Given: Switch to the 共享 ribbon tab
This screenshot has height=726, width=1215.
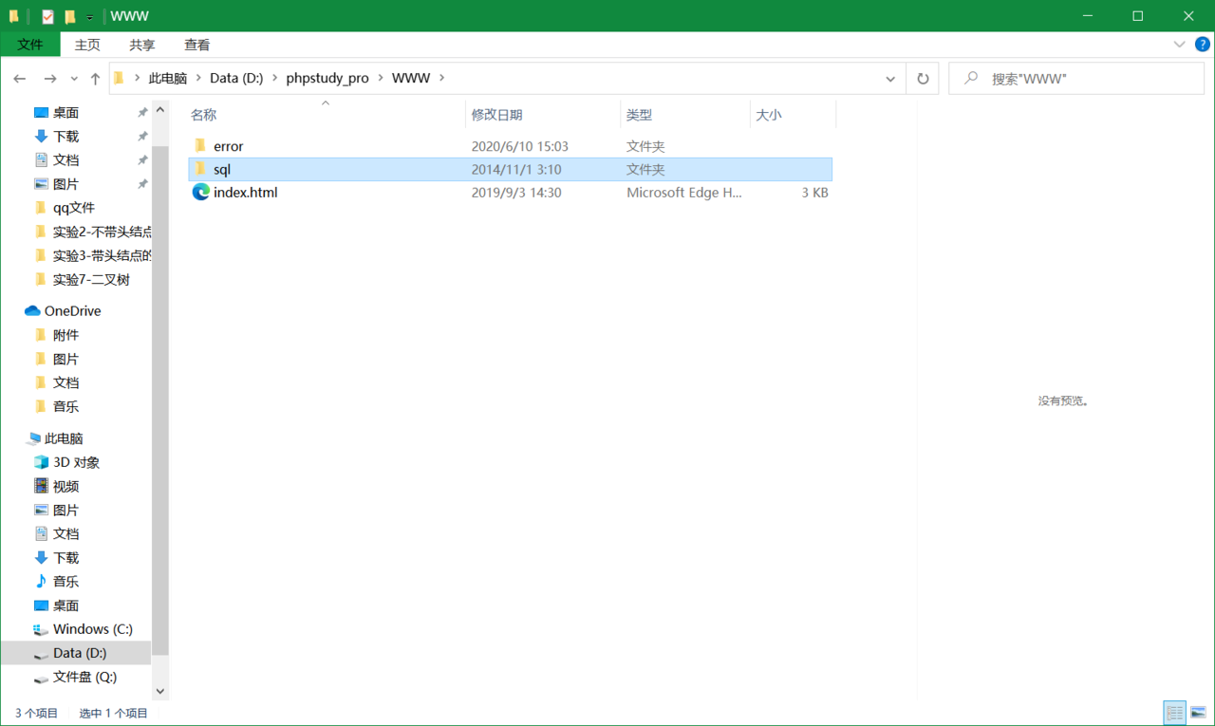Looking at the screenshot, I should 142,45.
